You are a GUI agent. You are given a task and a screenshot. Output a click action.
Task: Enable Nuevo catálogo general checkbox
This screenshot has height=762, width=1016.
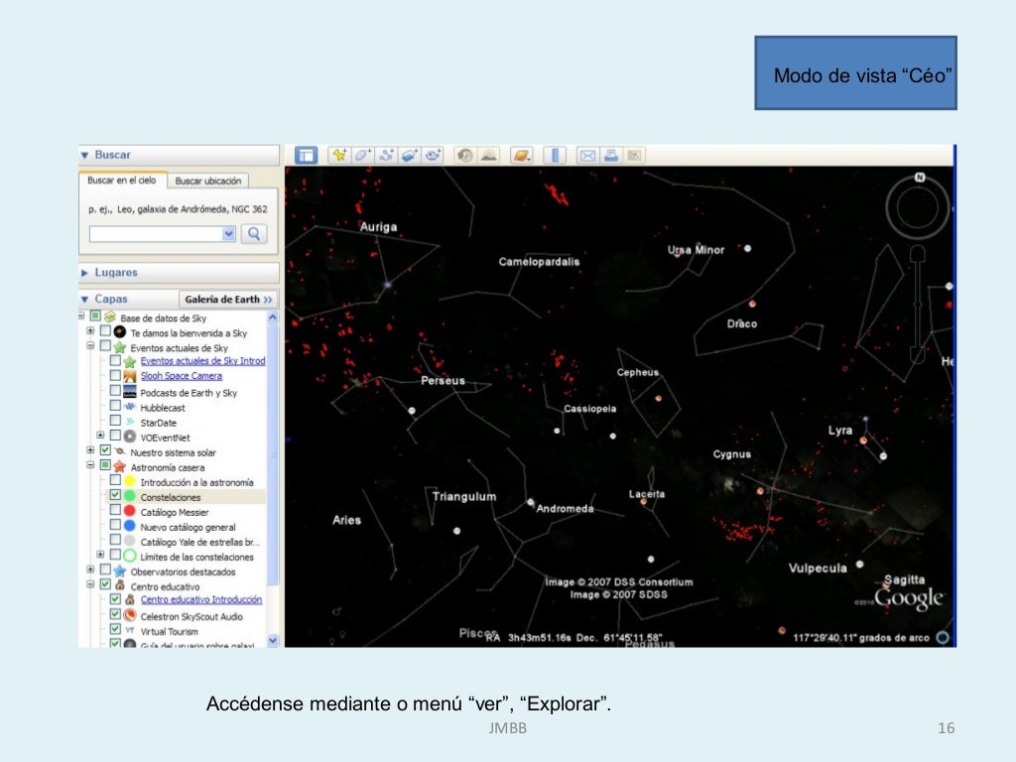115,526
